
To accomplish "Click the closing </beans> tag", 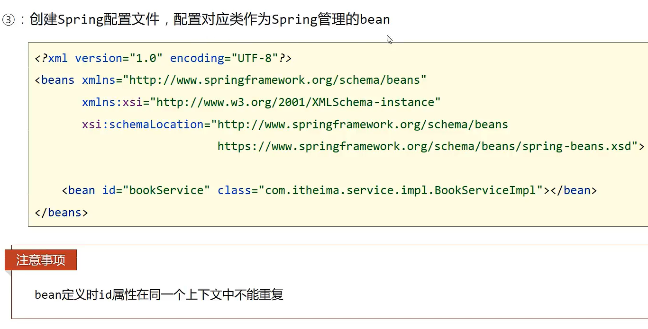I will point(61,213).
